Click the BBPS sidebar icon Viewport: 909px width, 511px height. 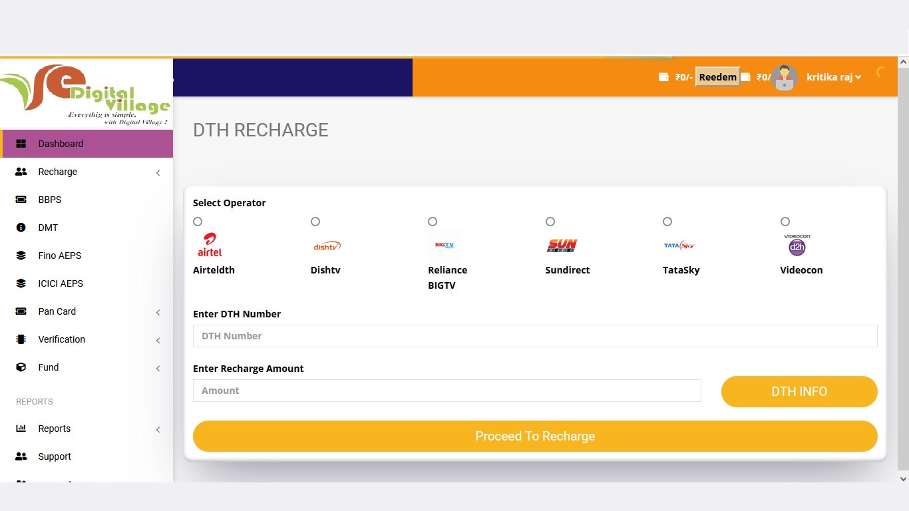pyautogui.click(x=21, y=200)
